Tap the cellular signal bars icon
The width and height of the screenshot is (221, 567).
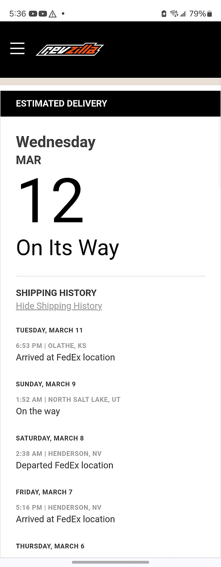(183, 14)
